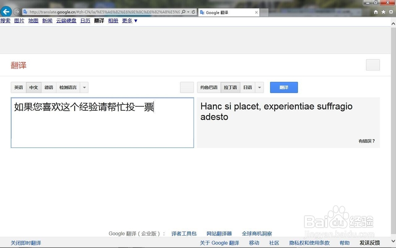Image resolution: width=396 pixels, height=248 pixels.
Task: Go back with the browser back arrow
Action: click(6, 12)
